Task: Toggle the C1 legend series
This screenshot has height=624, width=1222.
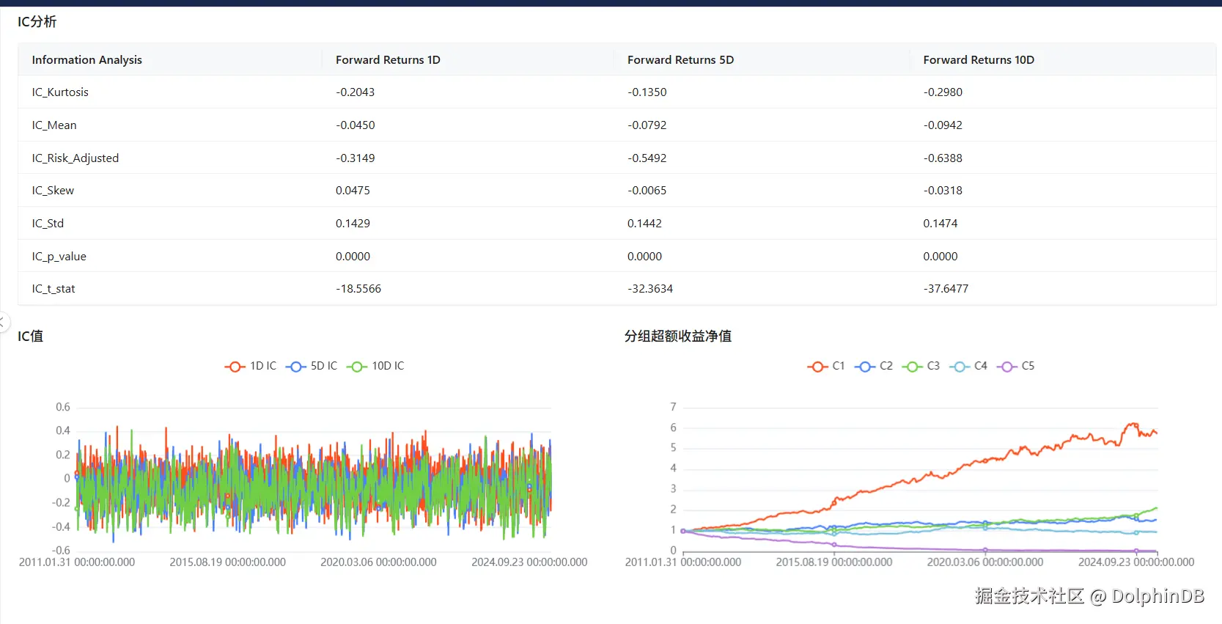Action: [826, 366]
